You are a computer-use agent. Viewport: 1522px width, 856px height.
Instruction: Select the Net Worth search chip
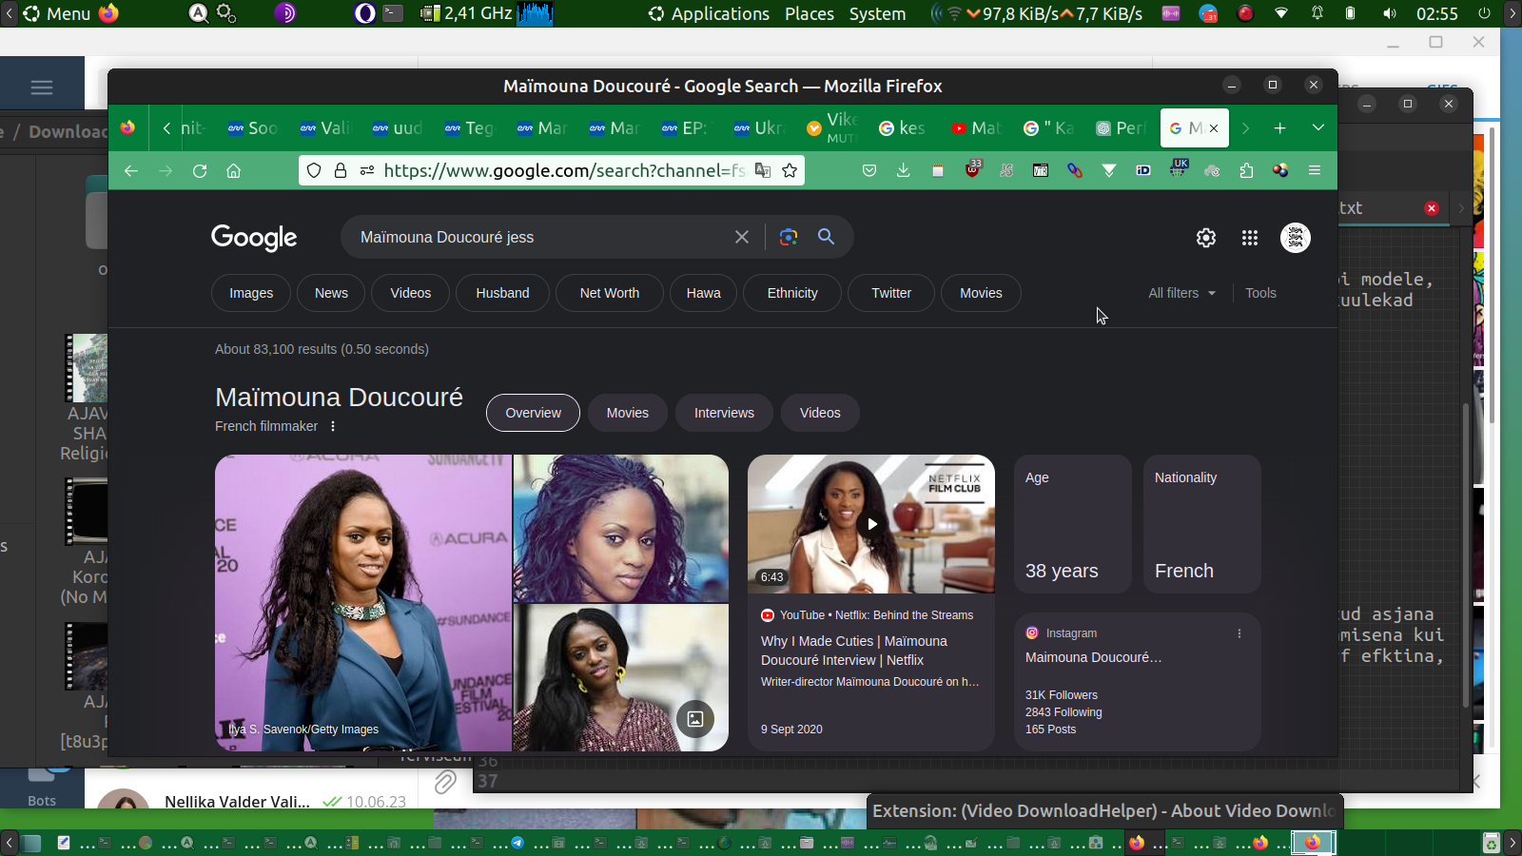tap(610, 293)
